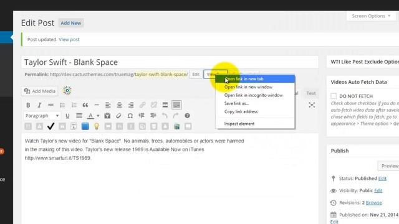Open editor keyboard shortcuts help
The image size is (399, 224).
pos(187,116)
